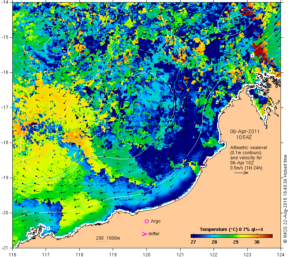Click the '120' longitude axis label
Image resolution: width=290 pixels, height=257 pixels.
click(x=147, y=254)
